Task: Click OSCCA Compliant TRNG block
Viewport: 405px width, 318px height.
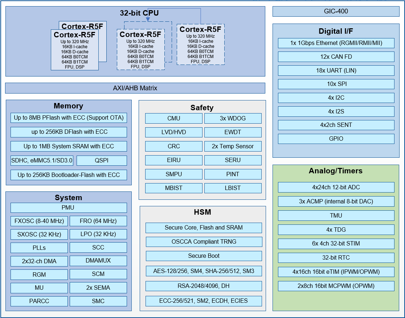Action: coord(204,242)
